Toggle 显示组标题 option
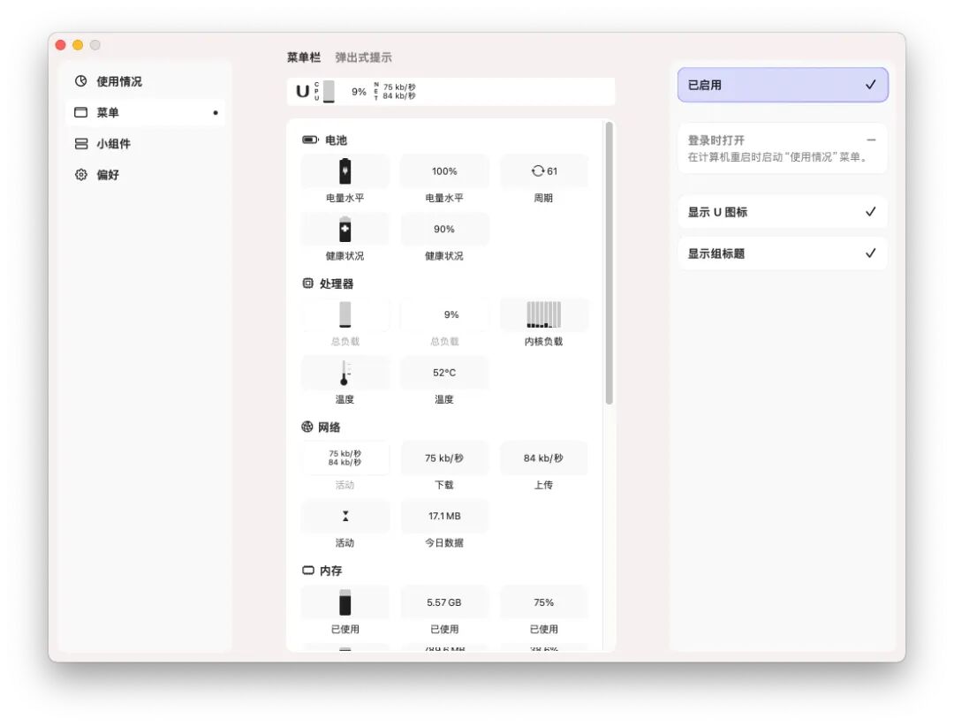The width and height of the screenshot is (954, 726). 783,253
